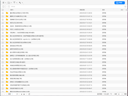Click the blue 快照 button
128x96 pixels.
click(x=120, y=3)
